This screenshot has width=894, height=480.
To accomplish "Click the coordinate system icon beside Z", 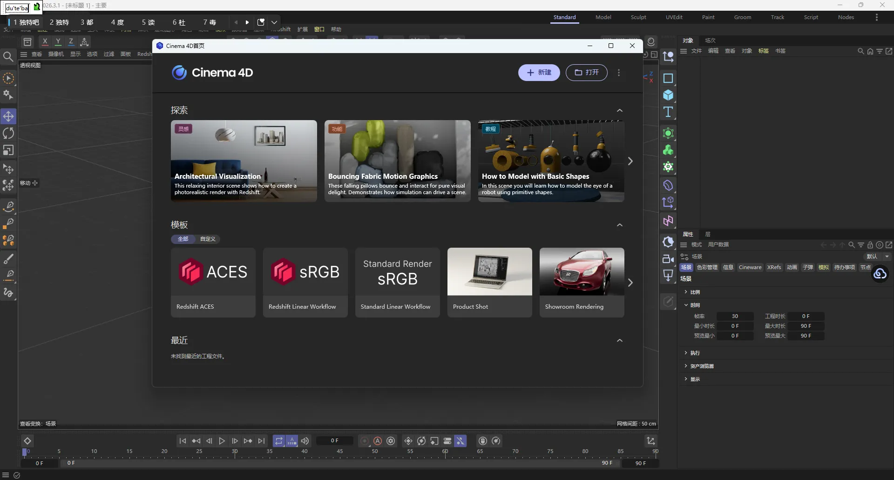I will (x=84, y=42).
